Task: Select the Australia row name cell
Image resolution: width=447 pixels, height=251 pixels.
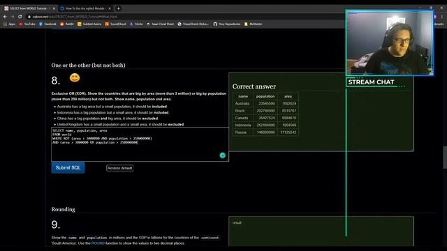Action: pos(243,104)
